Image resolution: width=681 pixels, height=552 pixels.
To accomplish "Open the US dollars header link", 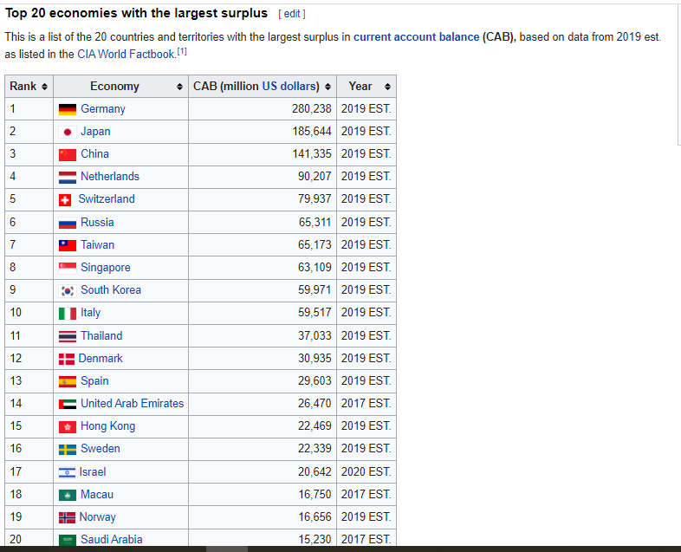I will 290,86.
